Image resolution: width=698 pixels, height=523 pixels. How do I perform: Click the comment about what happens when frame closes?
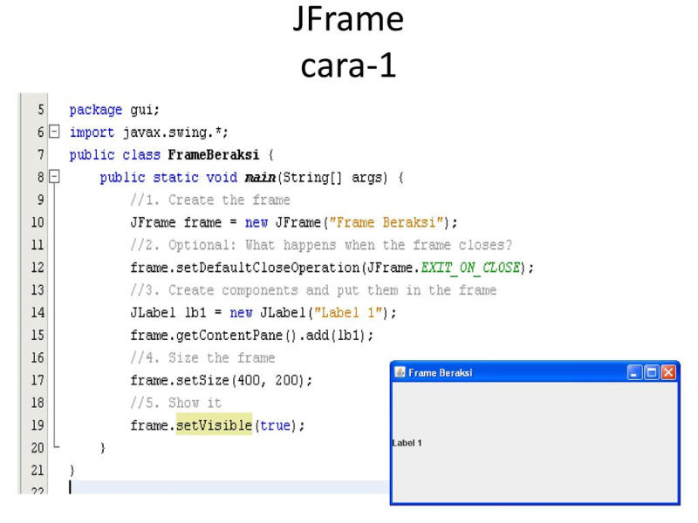click(x=321, y=245)
